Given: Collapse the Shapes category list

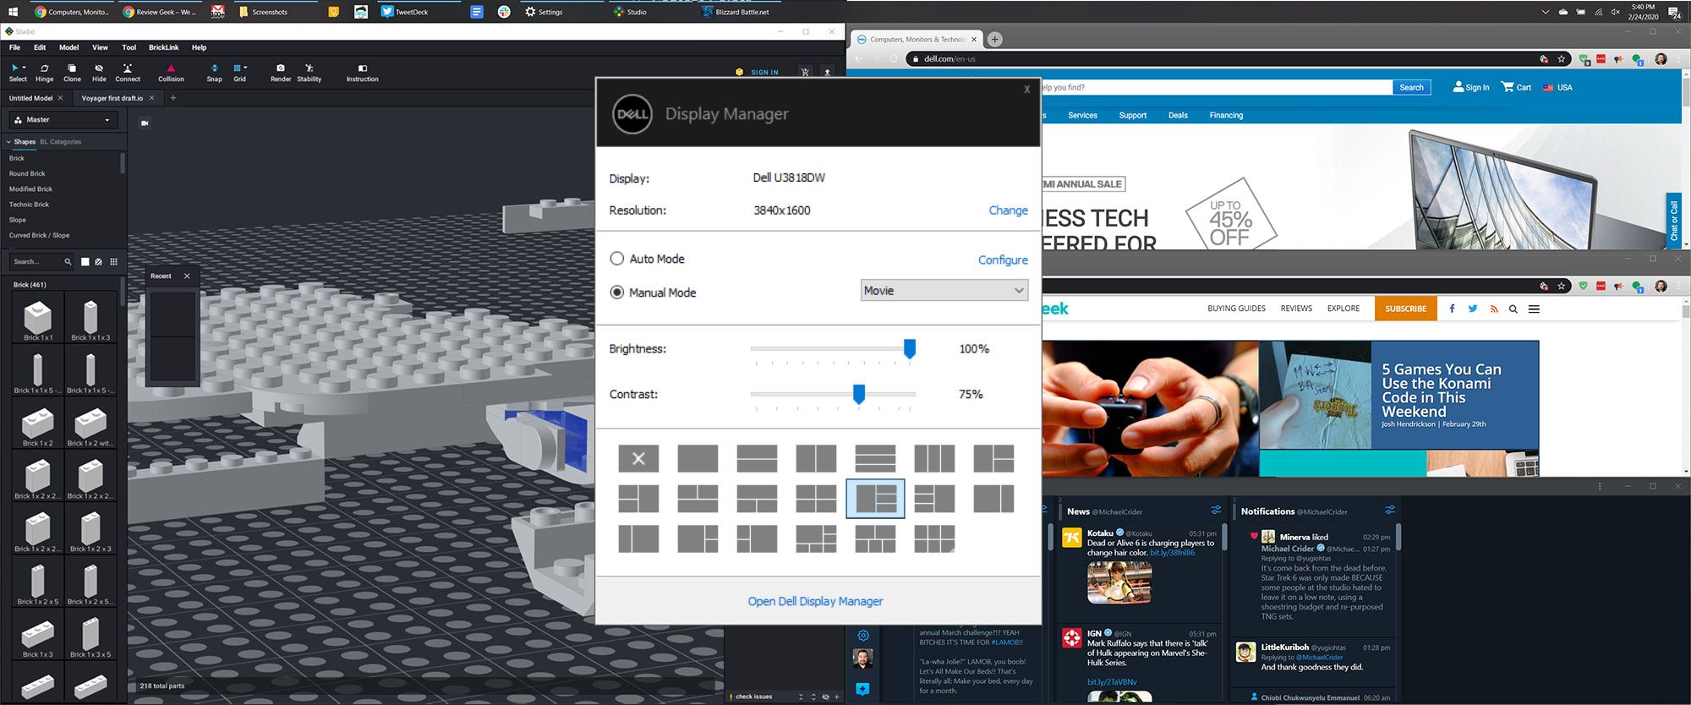Looking at the screenshot, I should click(x=9, y=142).
